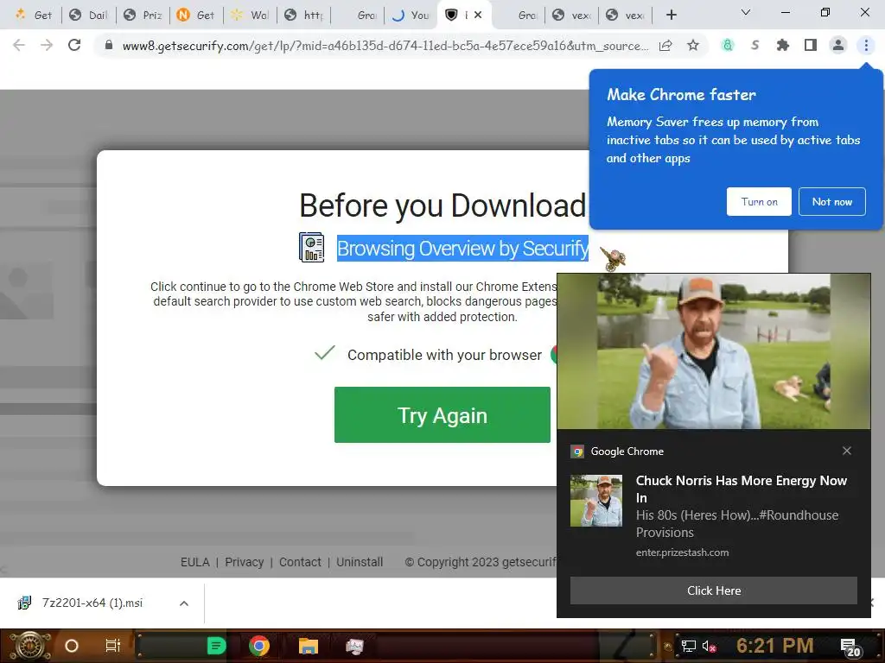Click the notification's Click Here button

click(713, 590)
